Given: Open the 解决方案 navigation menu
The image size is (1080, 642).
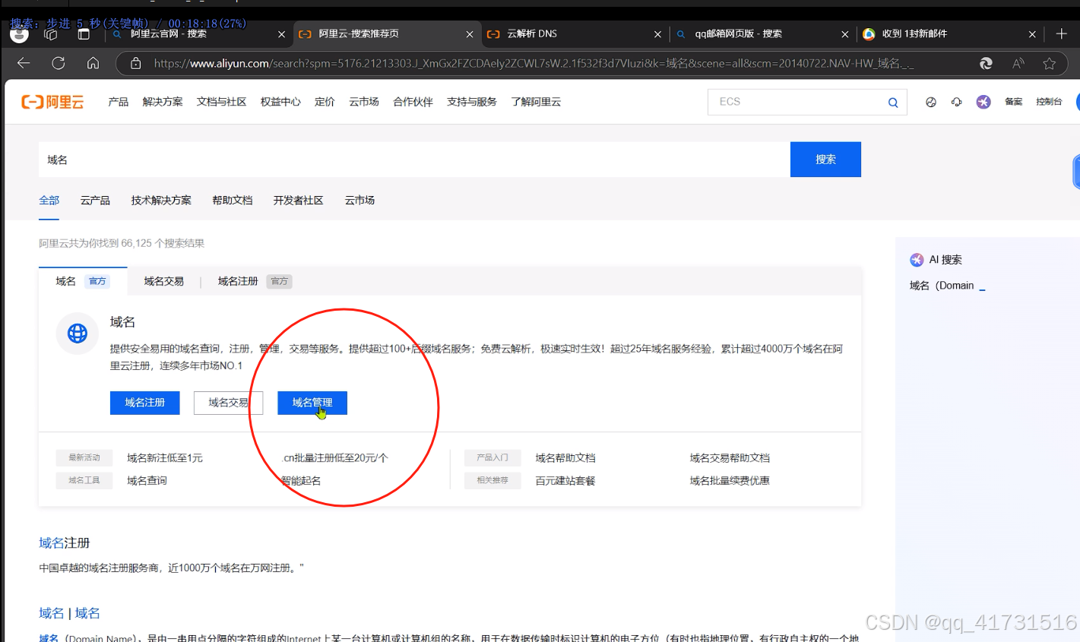Looking at the screenshot, I should (x=163, y=102).
